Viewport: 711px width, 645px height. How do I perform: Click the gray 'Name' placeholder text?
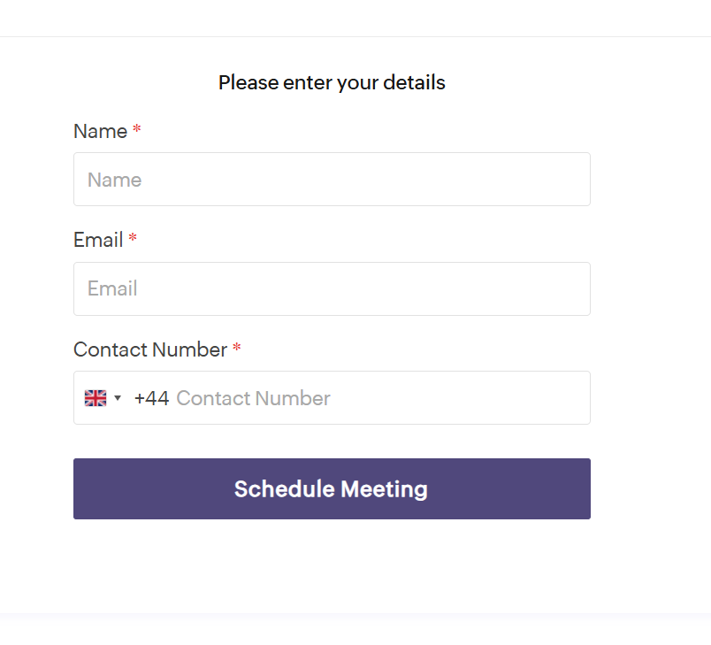point(114,180)
